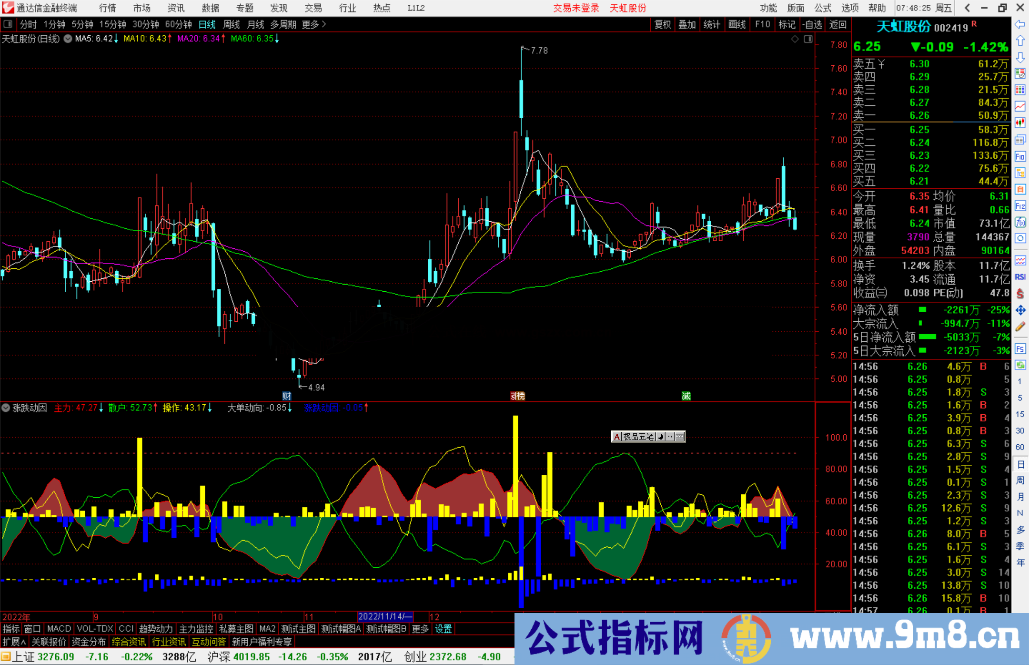Click the back navigation arrow icon

click(x=1020, y=24)
